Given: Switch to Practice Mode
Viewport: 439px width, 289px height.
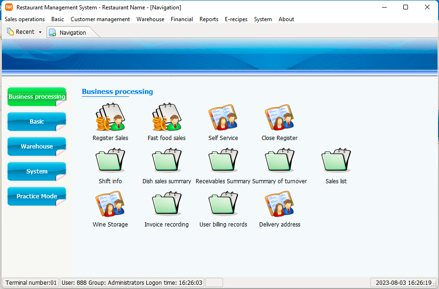Looking at the screenshot, I should pyautogui.click(x=37, y=196).
